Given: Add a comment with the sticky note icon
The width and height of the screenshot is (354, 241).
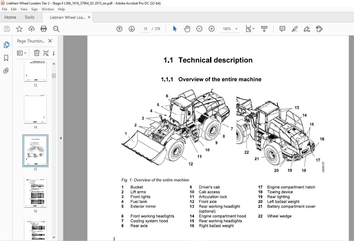Looking at the screenshot, I should click(x=282, y=29).
